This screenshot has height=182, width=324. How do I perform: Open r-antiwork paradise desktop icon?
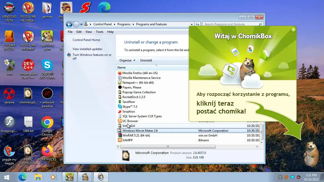[47, 98]
